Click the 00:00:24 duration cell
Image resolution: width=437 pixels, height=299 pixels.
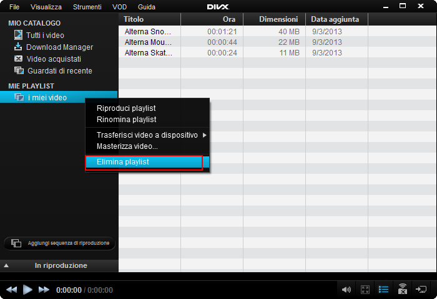coord(222,52)
